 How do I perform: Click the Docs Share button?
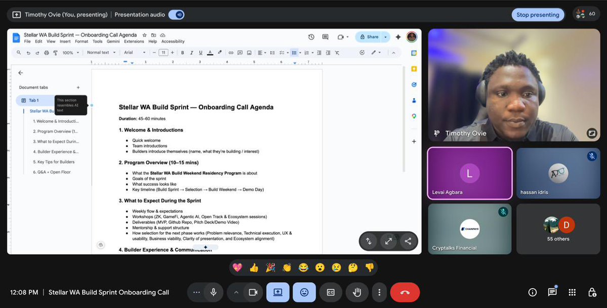(x=369, y=37)
